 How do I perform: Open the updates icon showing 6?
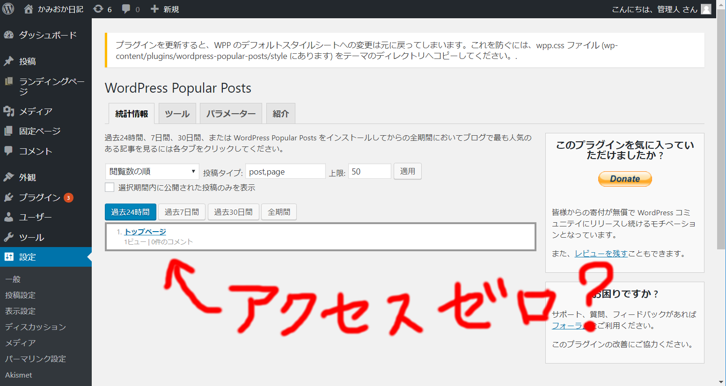(x=98, y=9)
